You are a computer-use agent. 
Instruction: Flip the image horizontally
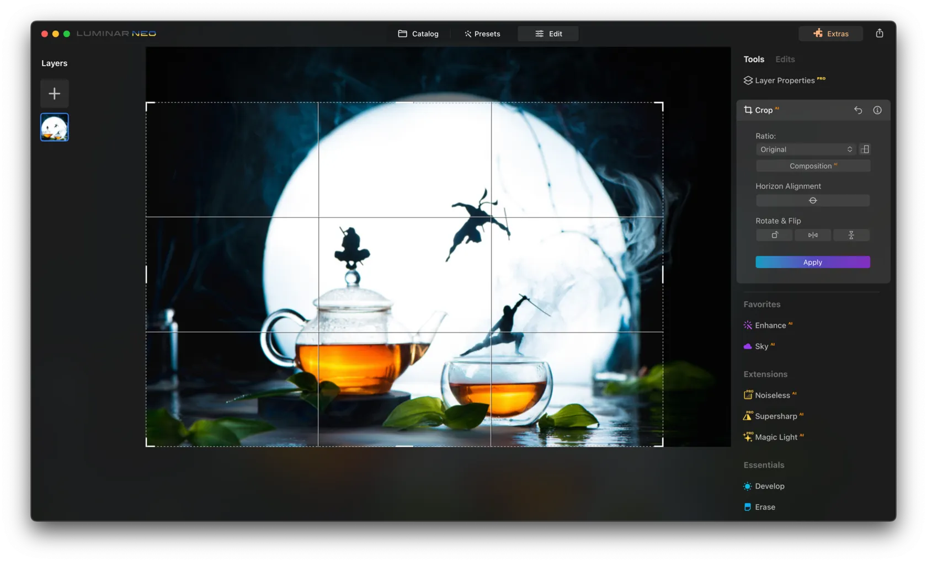[x=813, y=235]
